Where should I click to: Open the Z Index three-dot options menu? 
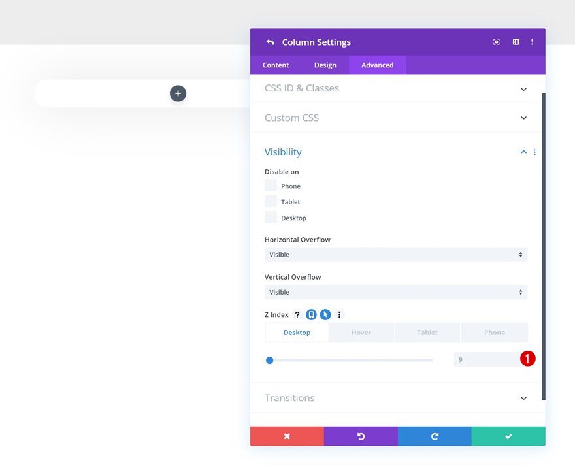click(x=339, y=314)
